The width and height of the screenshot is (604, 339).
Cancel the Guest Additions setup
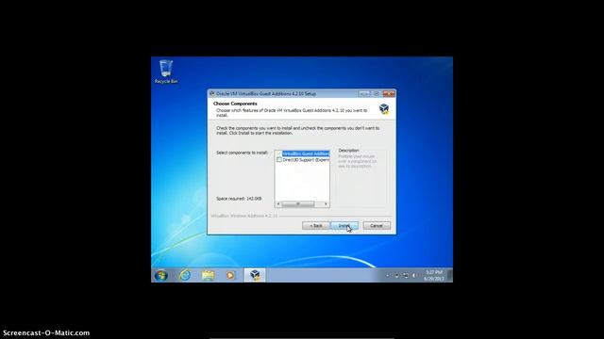coord(377,226)
